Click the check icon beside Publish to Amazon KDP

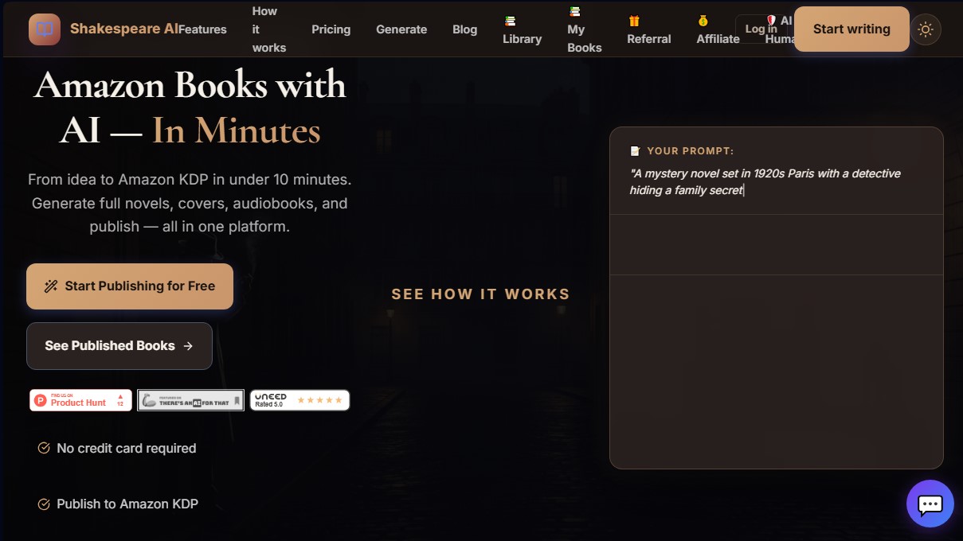click(44, 504)
